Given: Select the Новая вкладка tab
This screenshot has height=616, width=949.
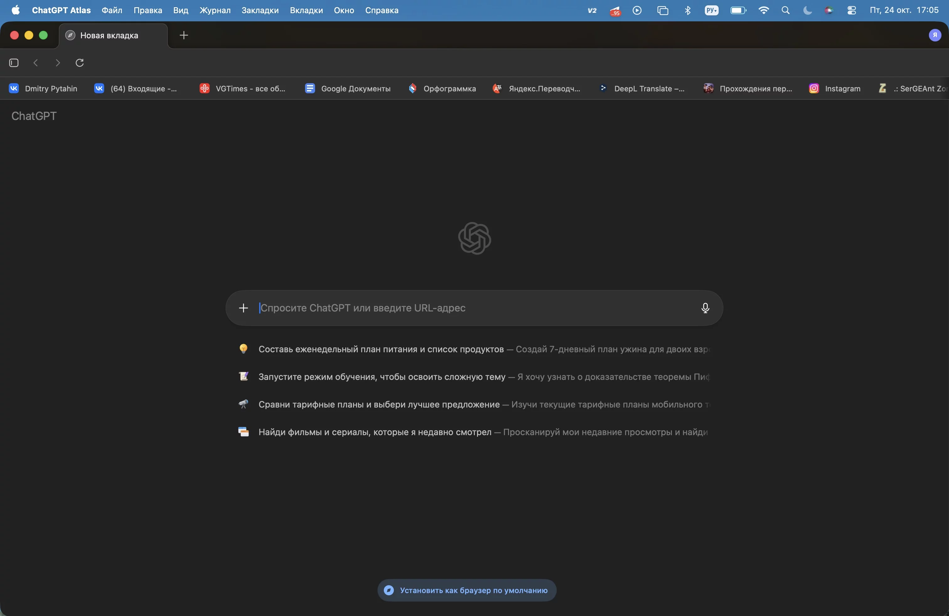Looking at the screenshot, I should pos(109,35).
